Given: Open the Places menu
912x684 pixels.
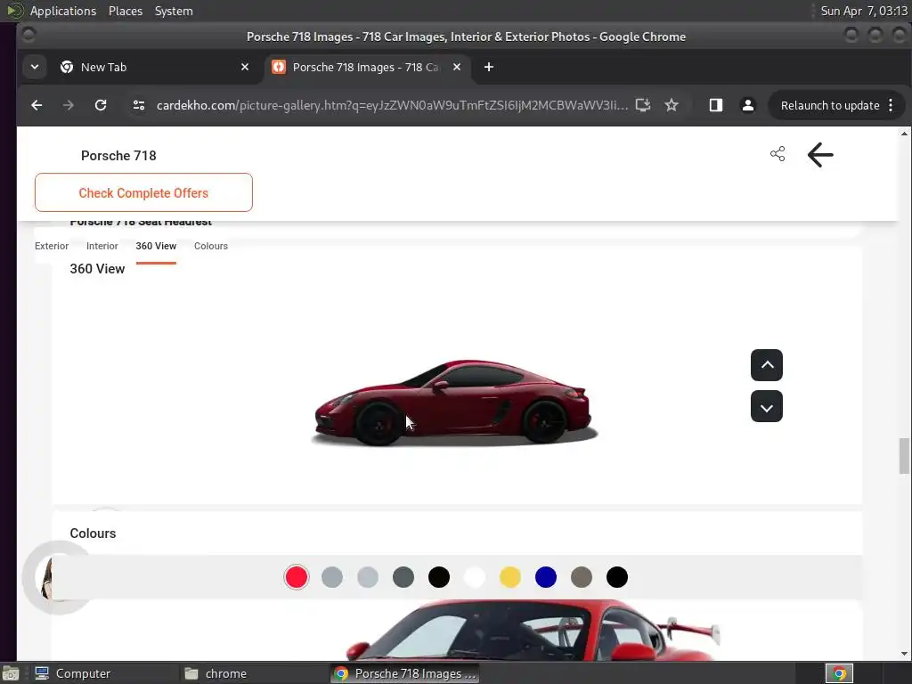Looking at the screenshot, I should [x=126, y=11].
